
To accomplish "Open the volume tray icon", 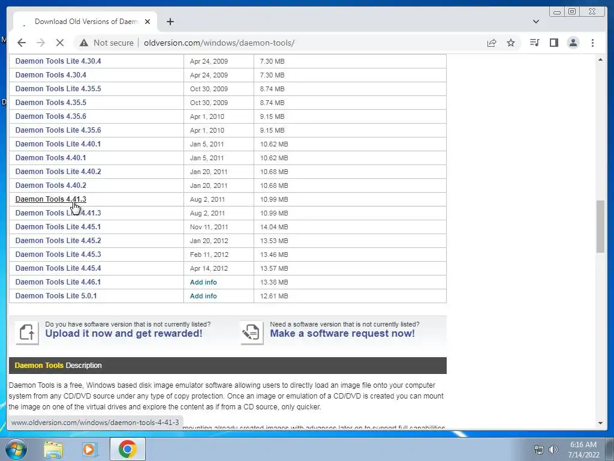I will point(553,450).
